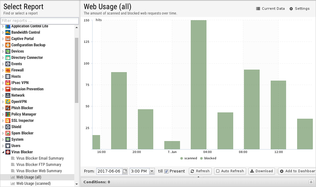This screenshot has width=316, height=187.
Task: Select the Web Filter-style Spam Blocker label
Action: point(22,133)
